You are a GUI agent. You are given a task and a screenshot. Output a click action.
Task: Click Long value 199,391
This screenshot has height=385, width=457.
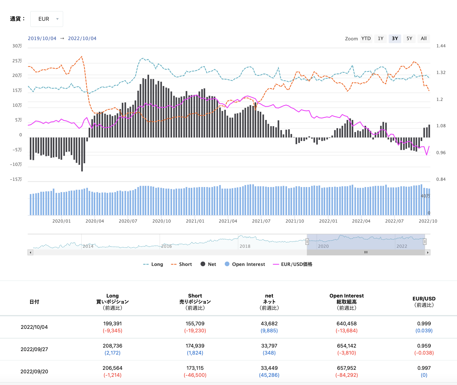point(112,324)
